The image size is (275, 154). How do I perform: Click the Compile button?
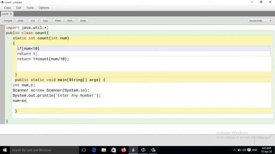8,21
